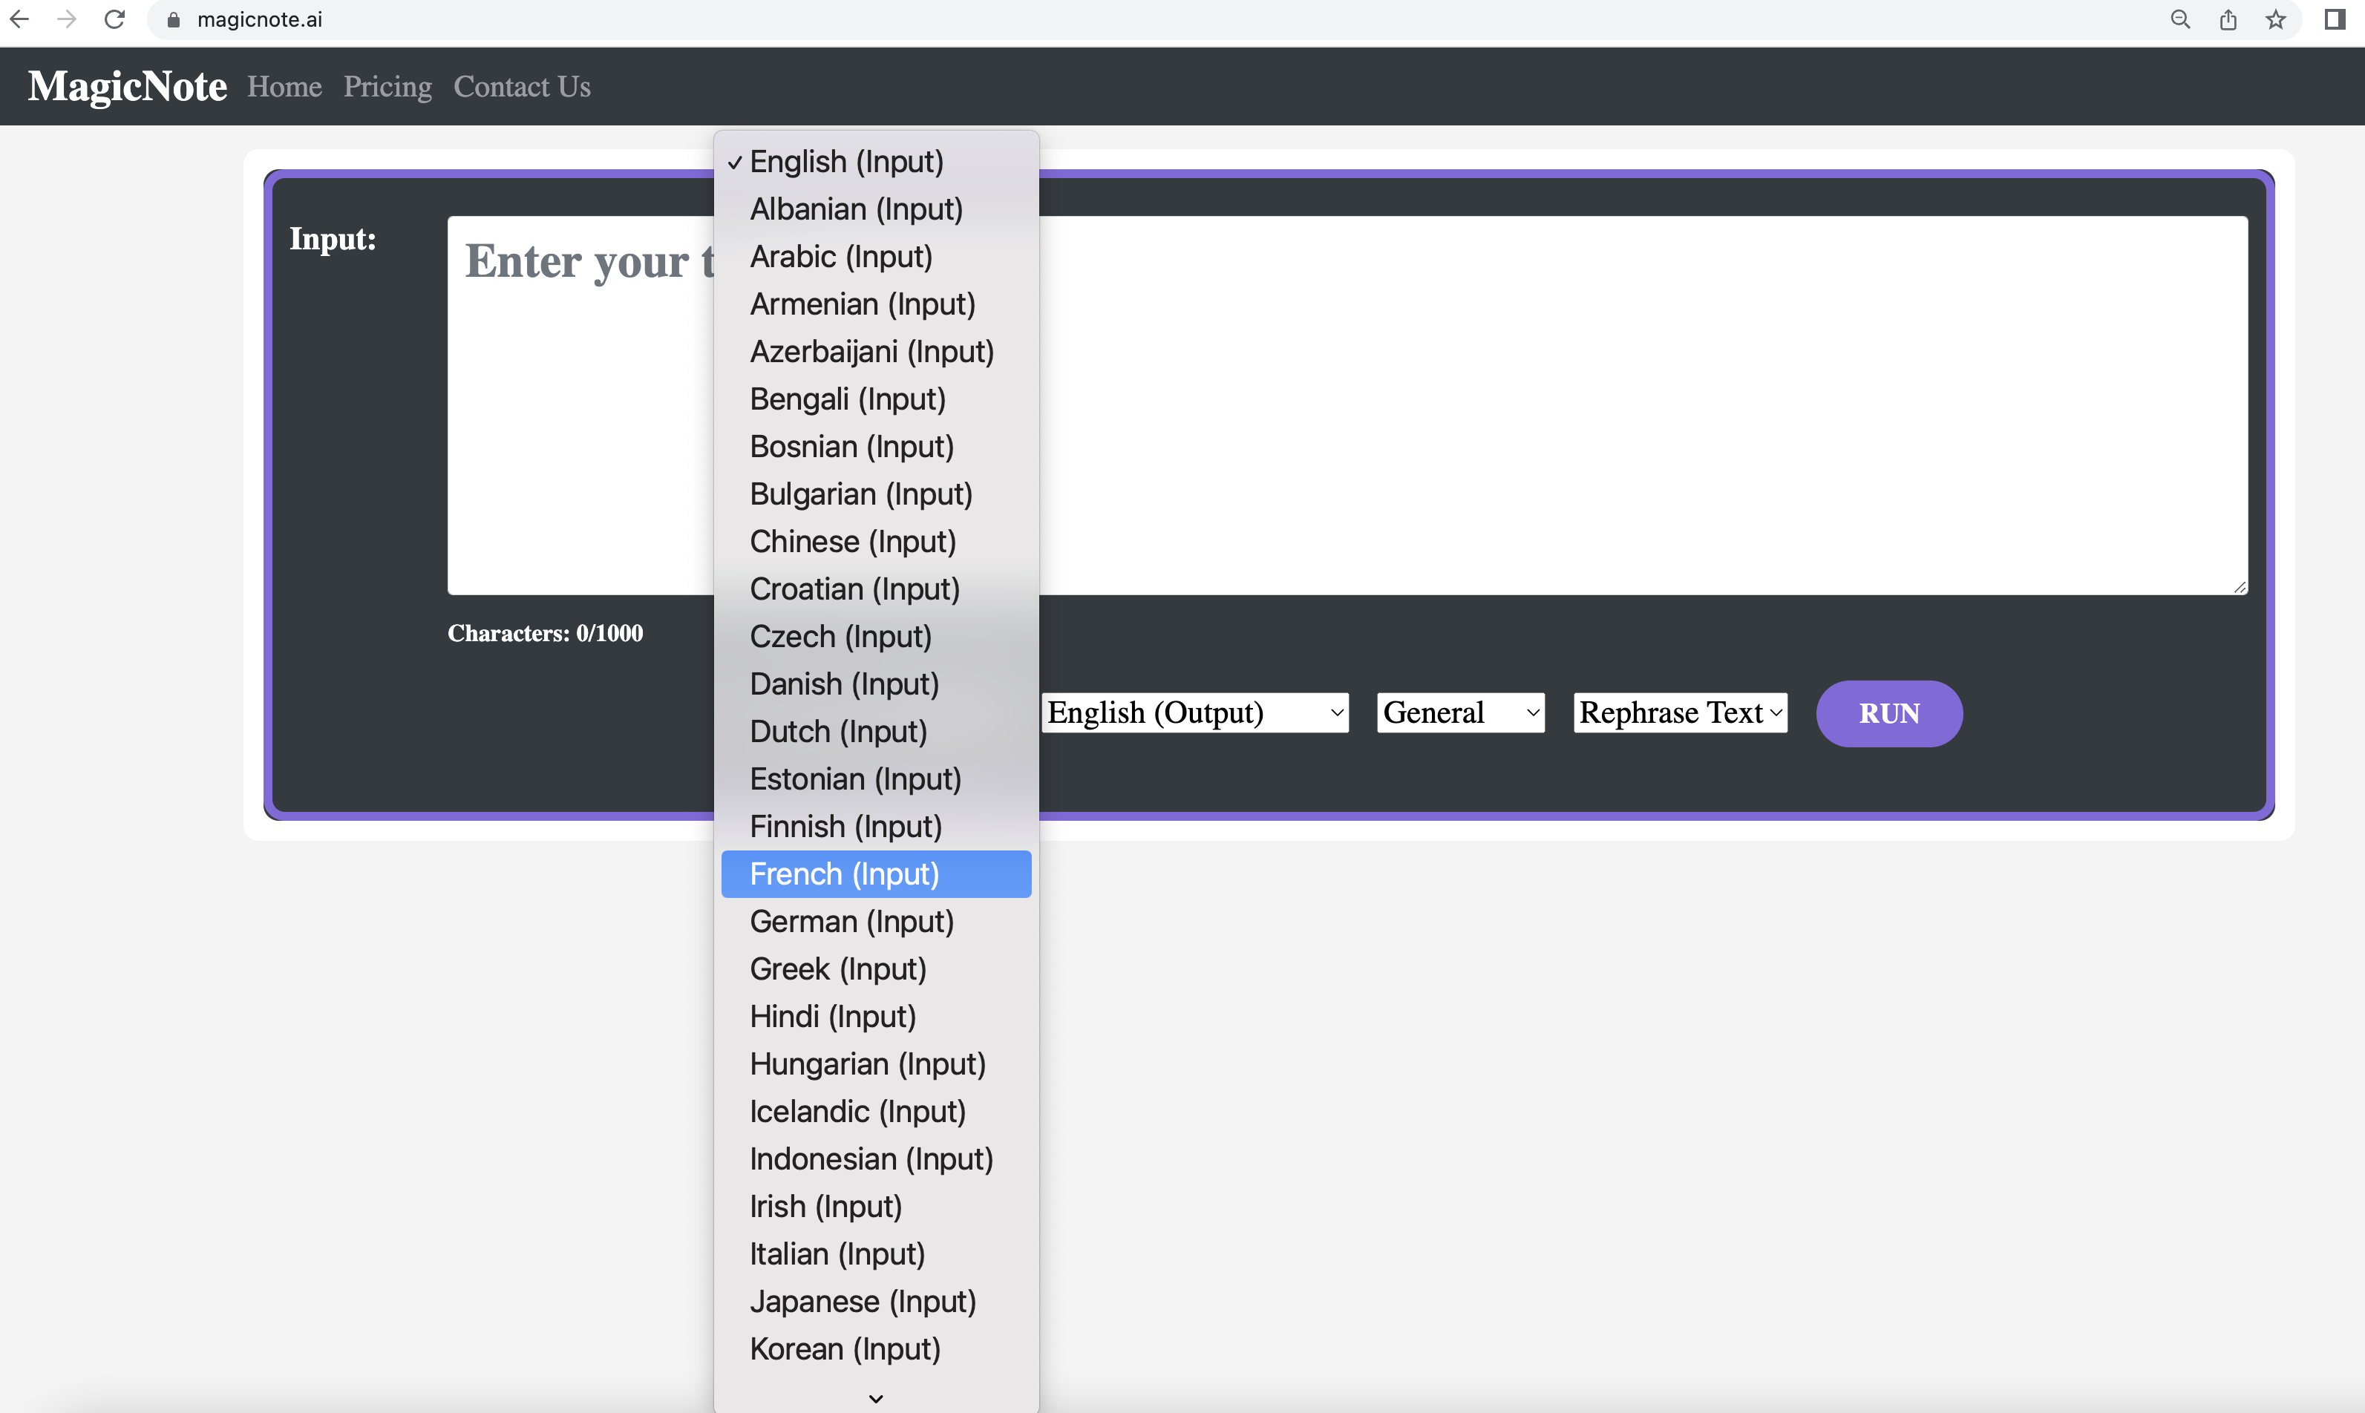Screen dimensions: 2365x1413
Task: Click the share page icon
Action: 2228,19
